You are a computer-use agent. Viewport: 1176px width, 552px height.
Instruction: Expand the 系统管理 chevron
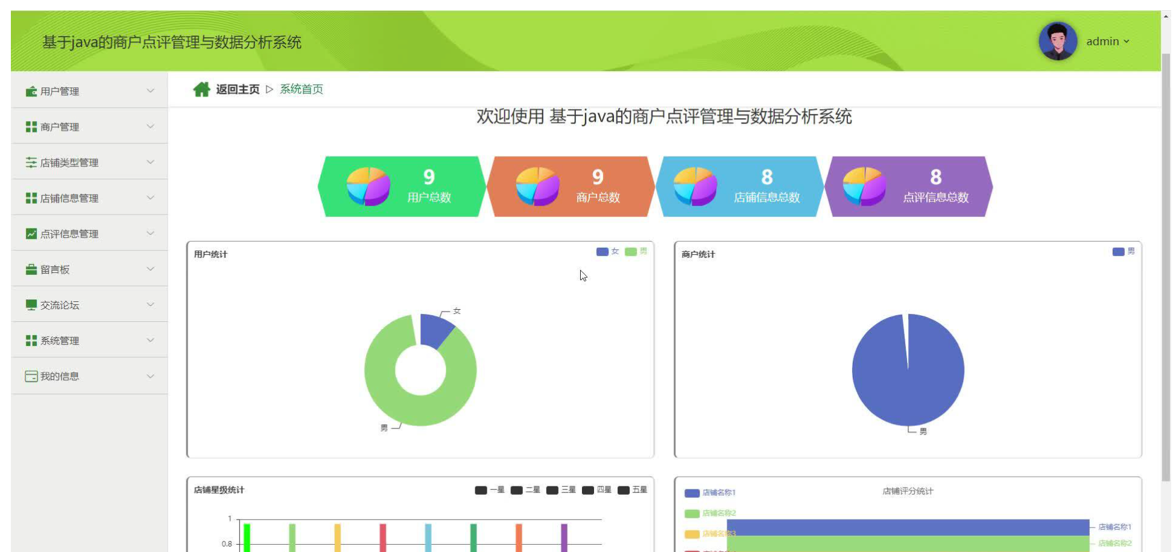tap(150, 340)
